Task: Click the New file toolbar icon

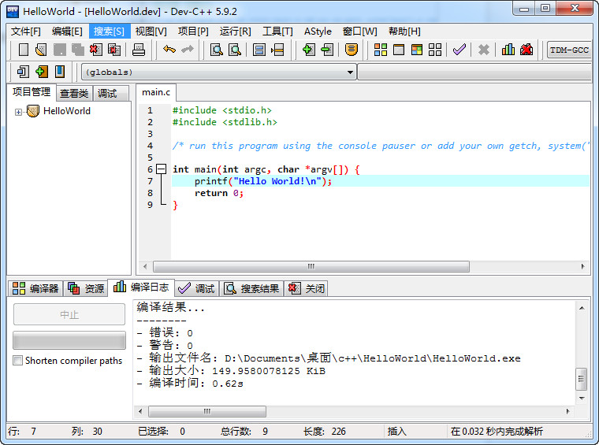Action: (x=24, y=50)
